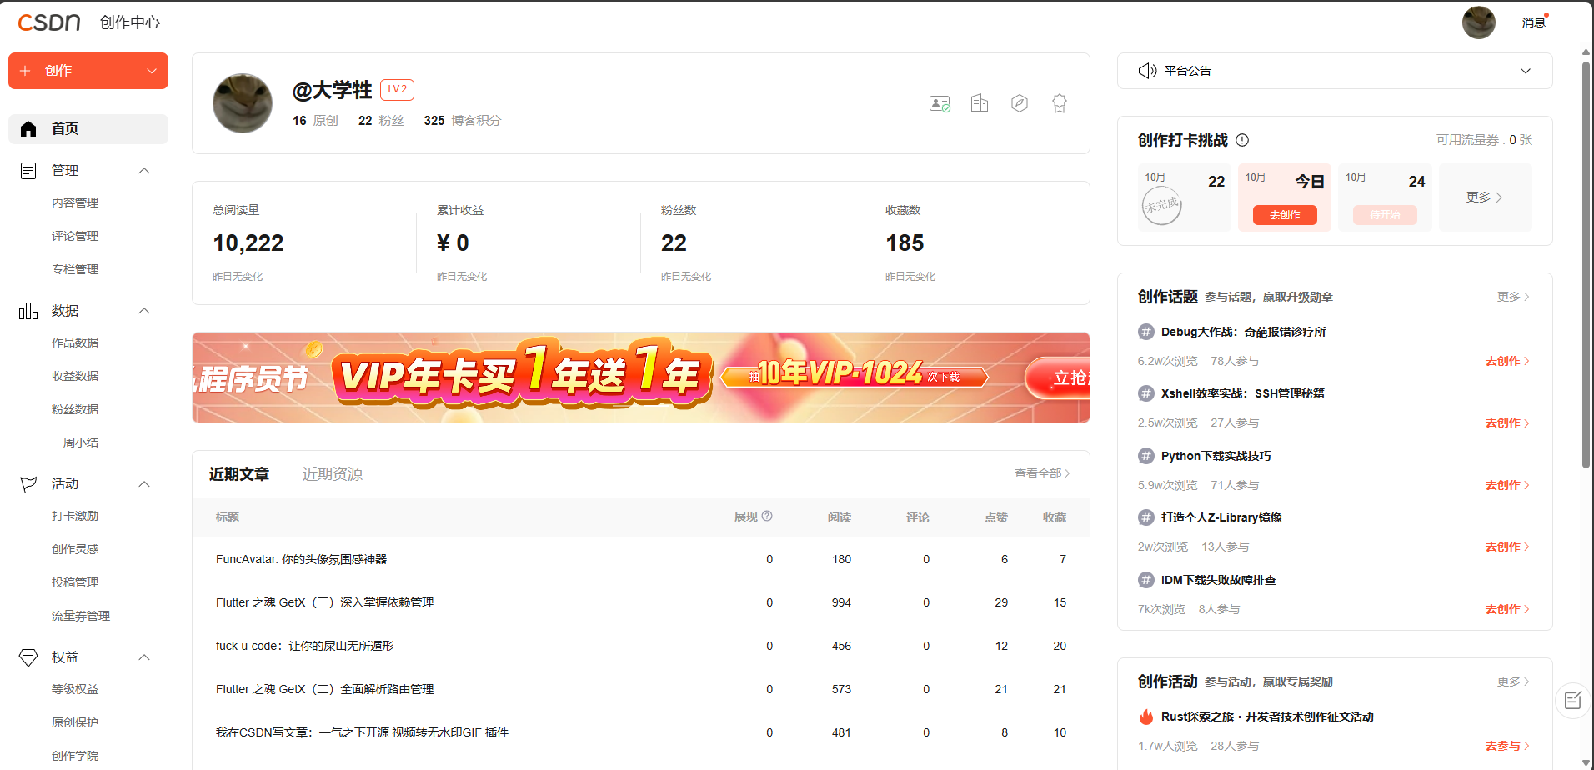
Task: Collapse the 活动 sidebar section
Action: coord(144,484)
